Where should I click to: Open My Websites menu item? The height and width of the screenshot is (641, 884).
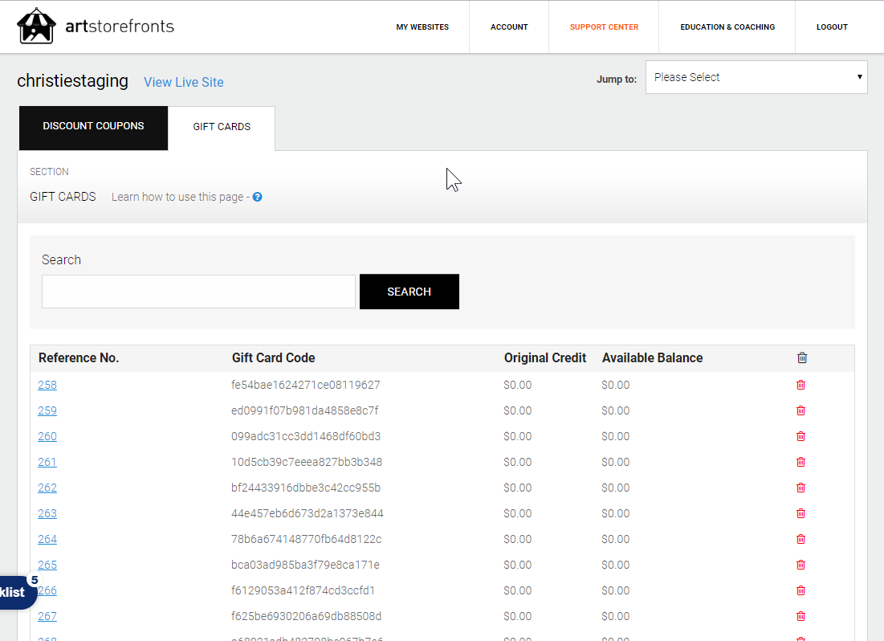pyautogui.click(x=422, y=27)
